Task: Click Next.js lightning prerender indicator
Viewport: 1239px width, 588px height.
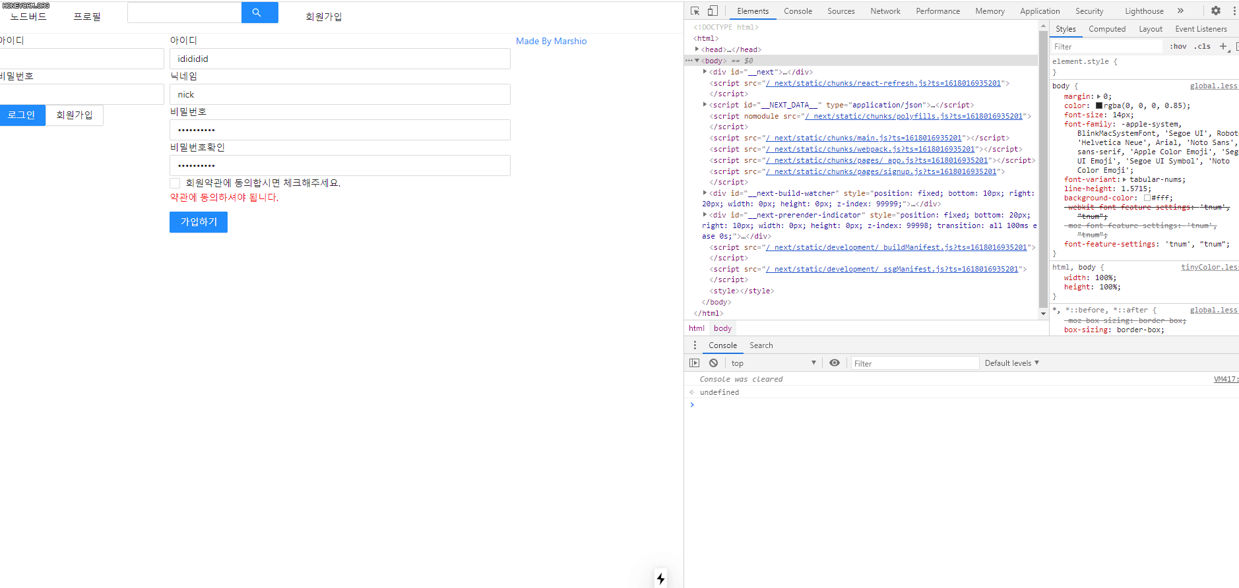Action: 660,579
